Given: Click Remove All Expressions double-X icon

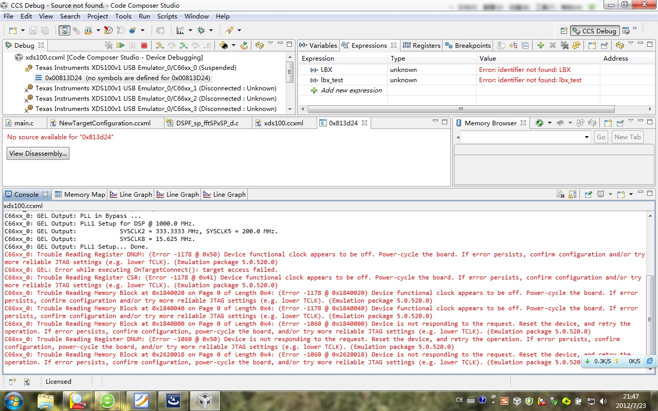Looking at the screenshot, I should tap(564, 45).
